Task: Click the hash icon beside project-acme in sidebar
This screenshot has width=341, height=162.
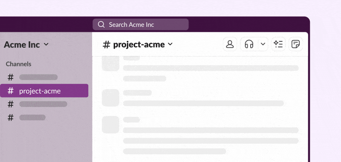Action: pyautogui.click(x=10, y=91)
